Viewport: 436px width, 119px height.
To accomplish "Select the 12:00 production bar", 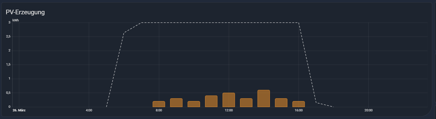I will 229,100.
